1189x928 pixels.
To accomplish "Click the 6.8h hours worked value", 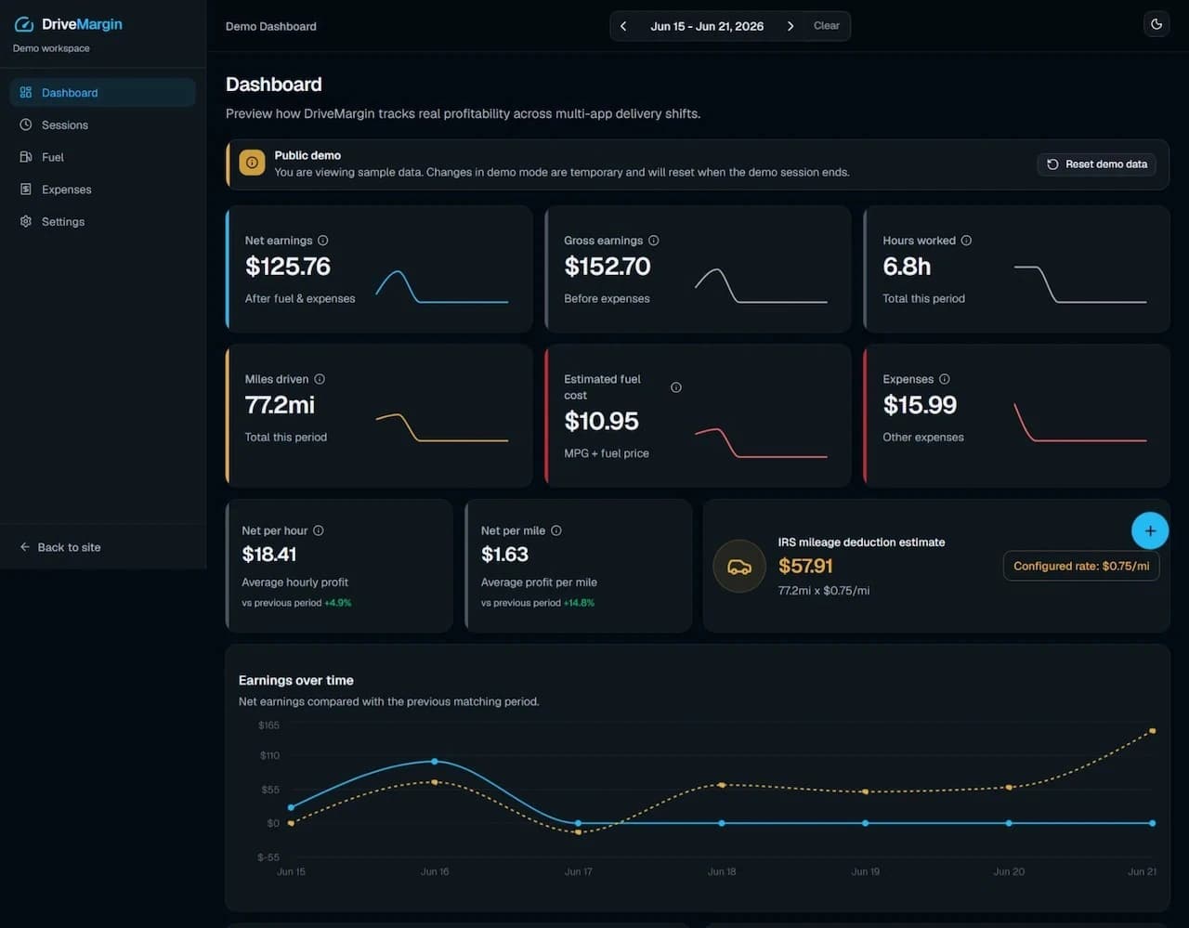I will (x=907, y=267).
